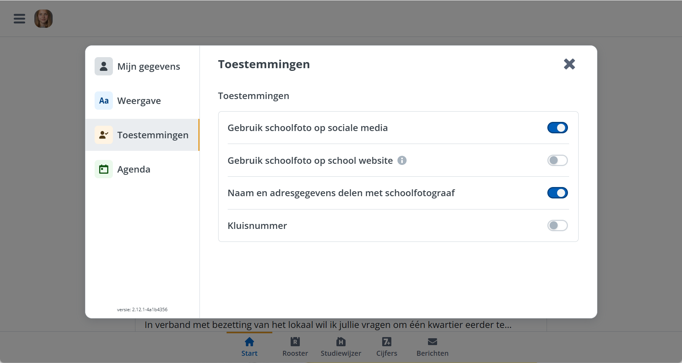View grades via Cijfers icon

(x=386, y=342)
